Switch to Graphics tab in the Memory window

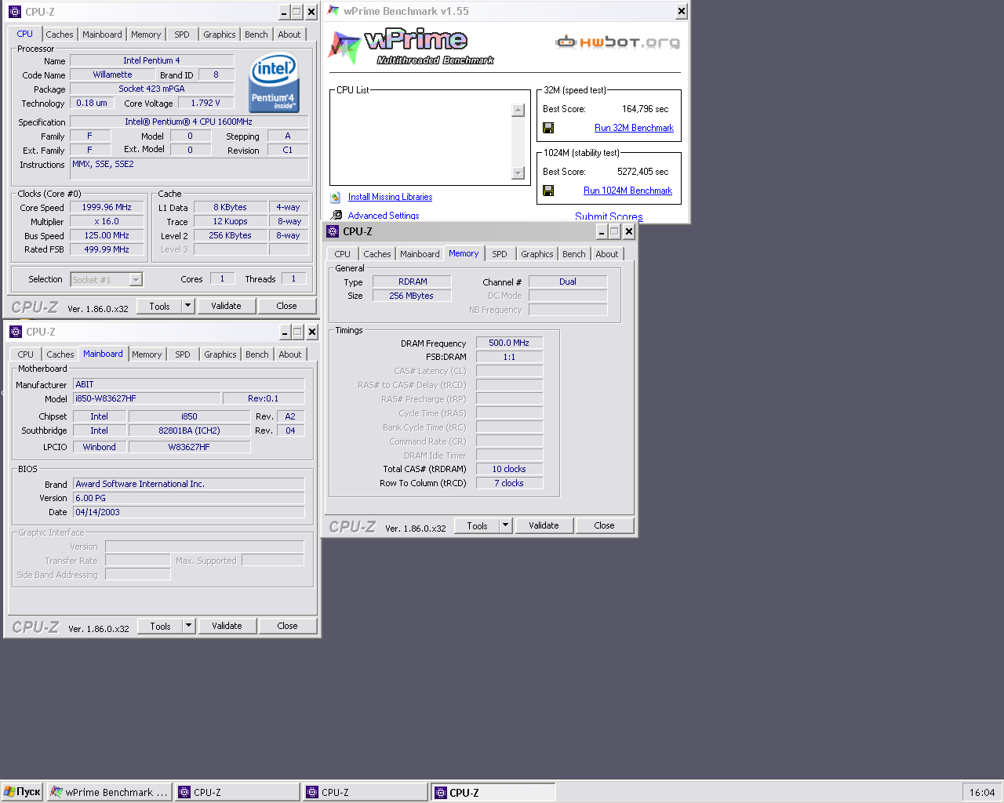[x=537, y=254]
